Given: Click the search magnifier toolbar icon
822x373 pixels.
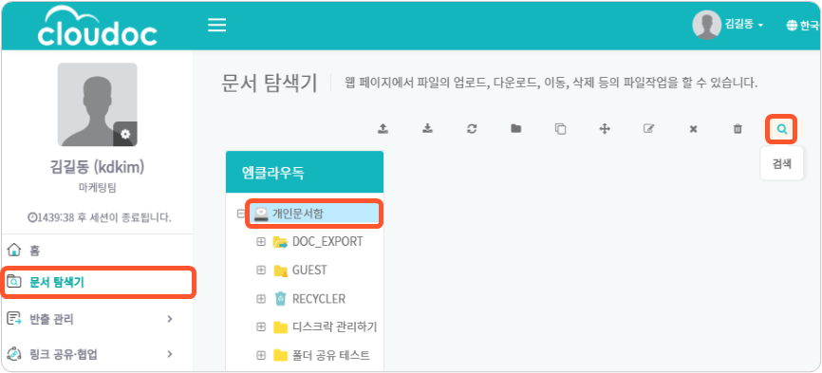Looking at the screenshot, I should (x=782, y=129).
